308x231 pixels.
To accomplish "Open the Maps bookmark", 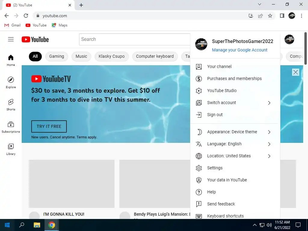I will (x=60, y=25).
